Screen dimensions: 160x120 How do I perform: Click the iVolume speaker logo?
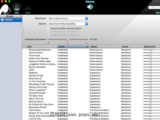[x=90, y=7]
